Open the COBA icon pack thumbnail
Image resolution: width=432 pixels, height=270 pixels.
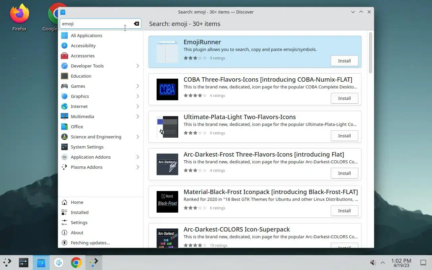[167, 89]
